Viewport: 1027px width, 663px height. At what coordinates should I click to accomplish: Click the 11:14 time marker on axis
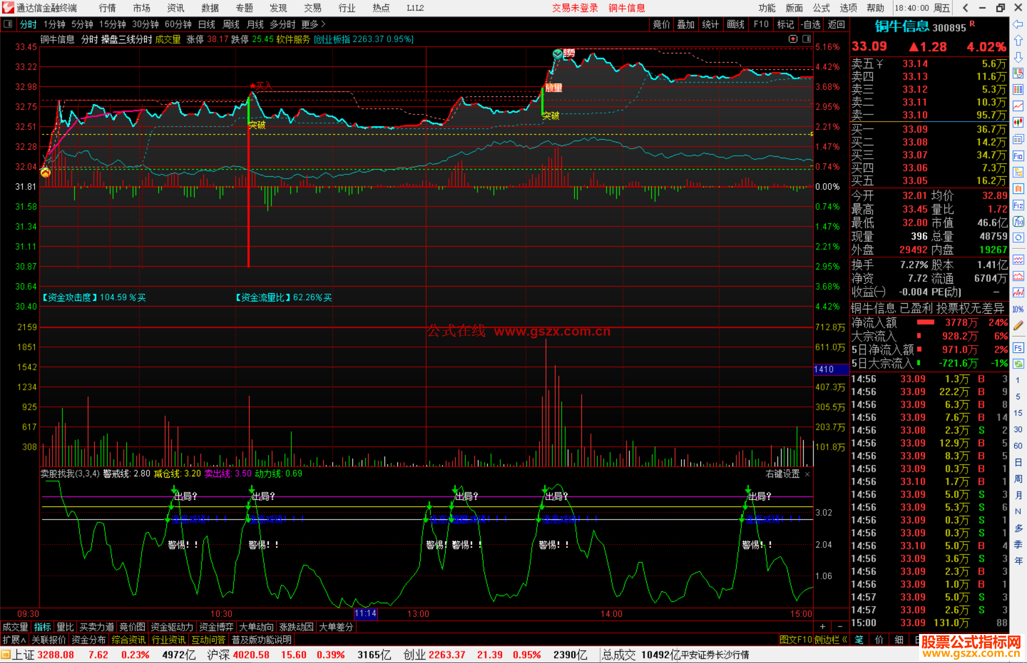(x=365, y=614)
